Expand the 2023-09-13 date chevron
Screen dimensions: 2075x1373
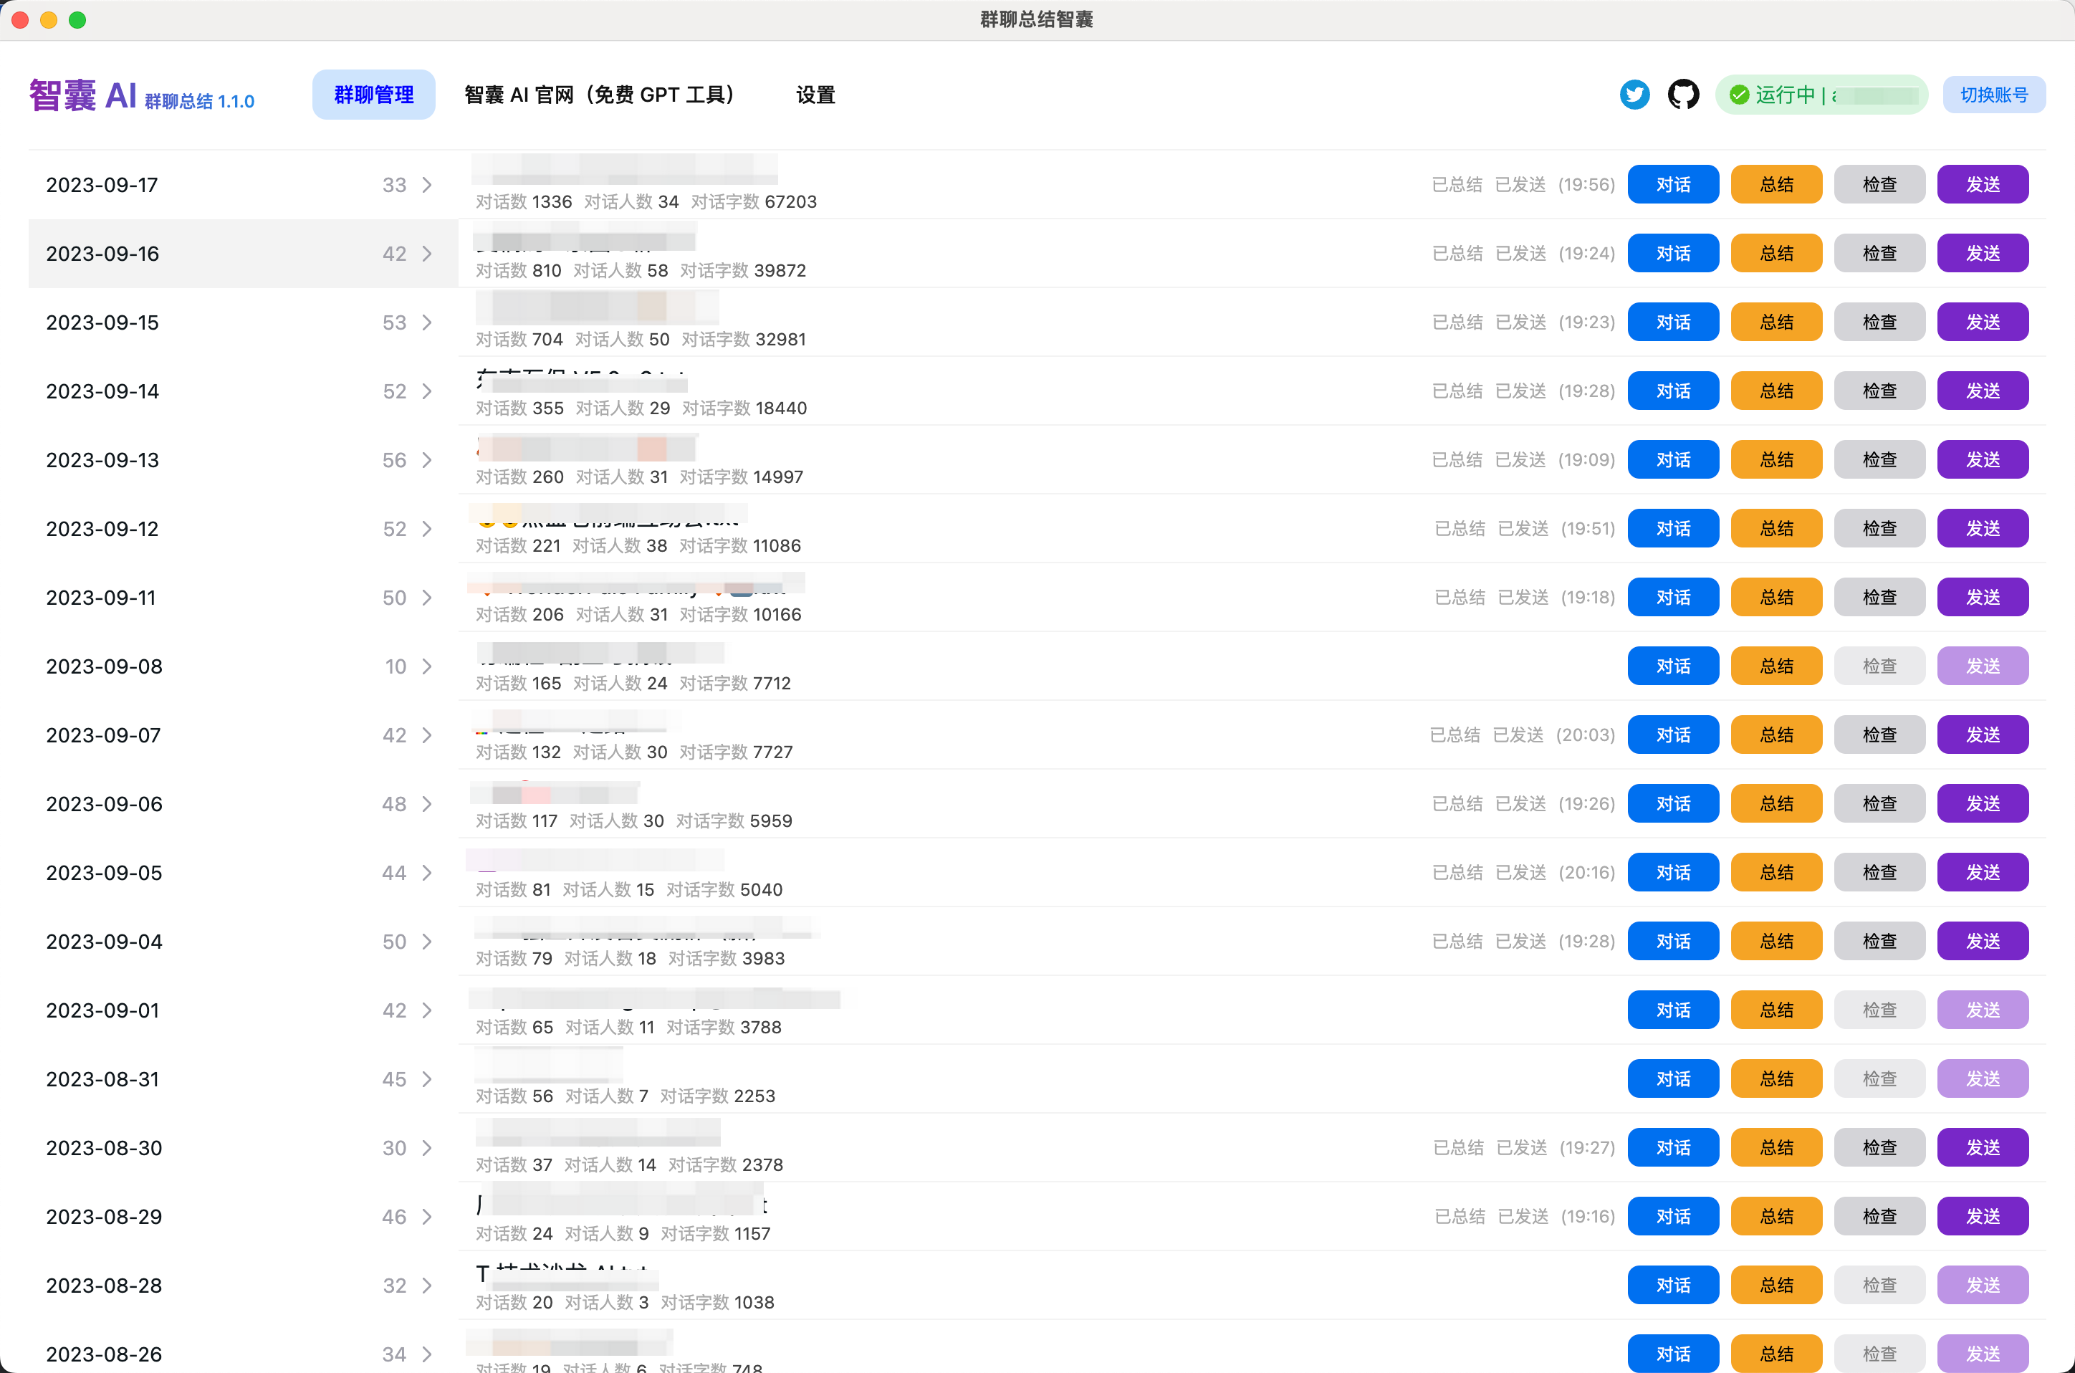[x=427, y=461]
